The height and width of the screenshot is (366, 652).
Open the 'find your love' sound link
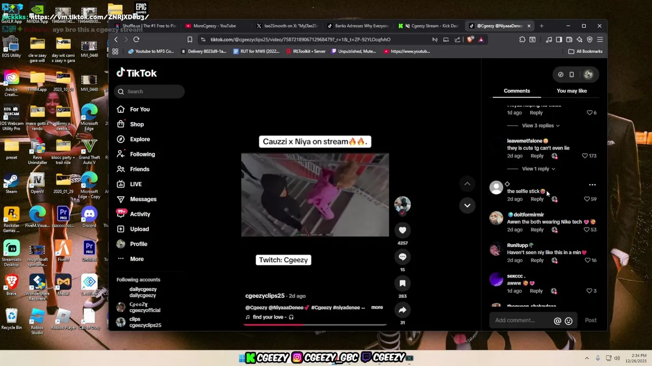click(269, 317)
